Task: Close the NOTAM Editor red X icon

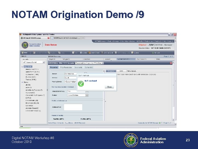Action: [171, 63]
